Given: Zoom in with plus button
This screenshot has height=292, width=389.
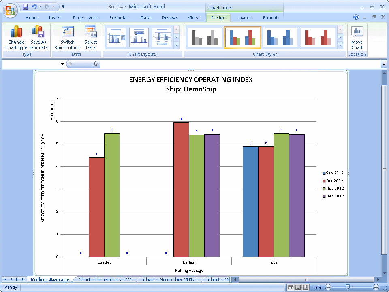Looking at the screenshot, I should 376,287.
